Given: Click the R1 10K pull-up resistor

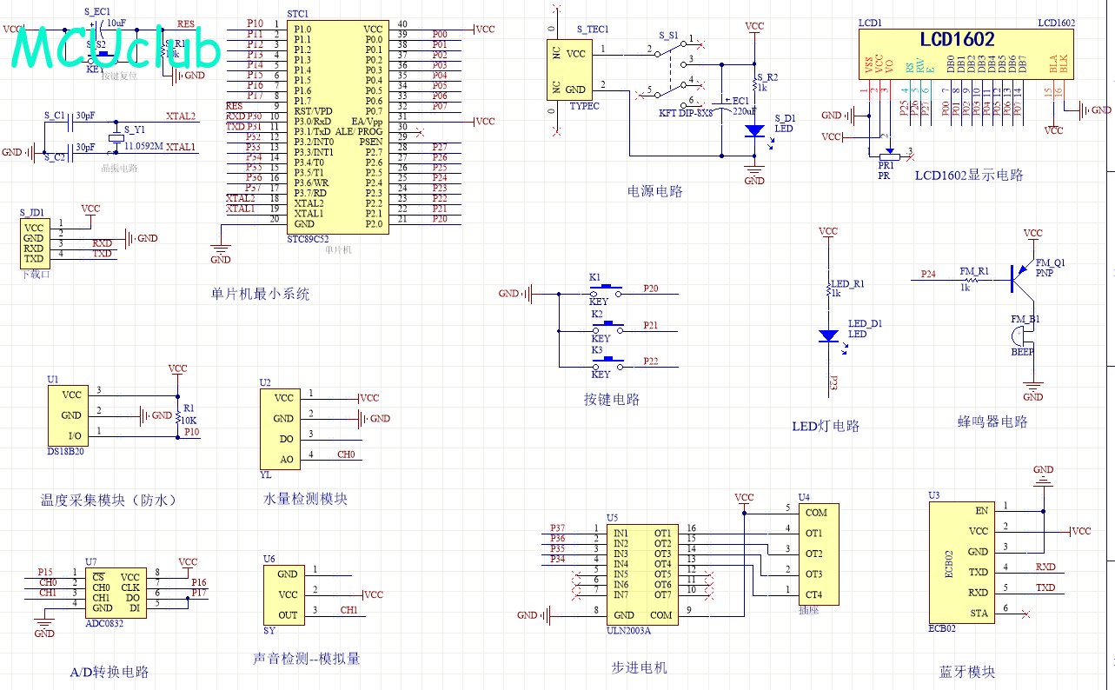Looking at the screenshot, I should click(177, 415).
